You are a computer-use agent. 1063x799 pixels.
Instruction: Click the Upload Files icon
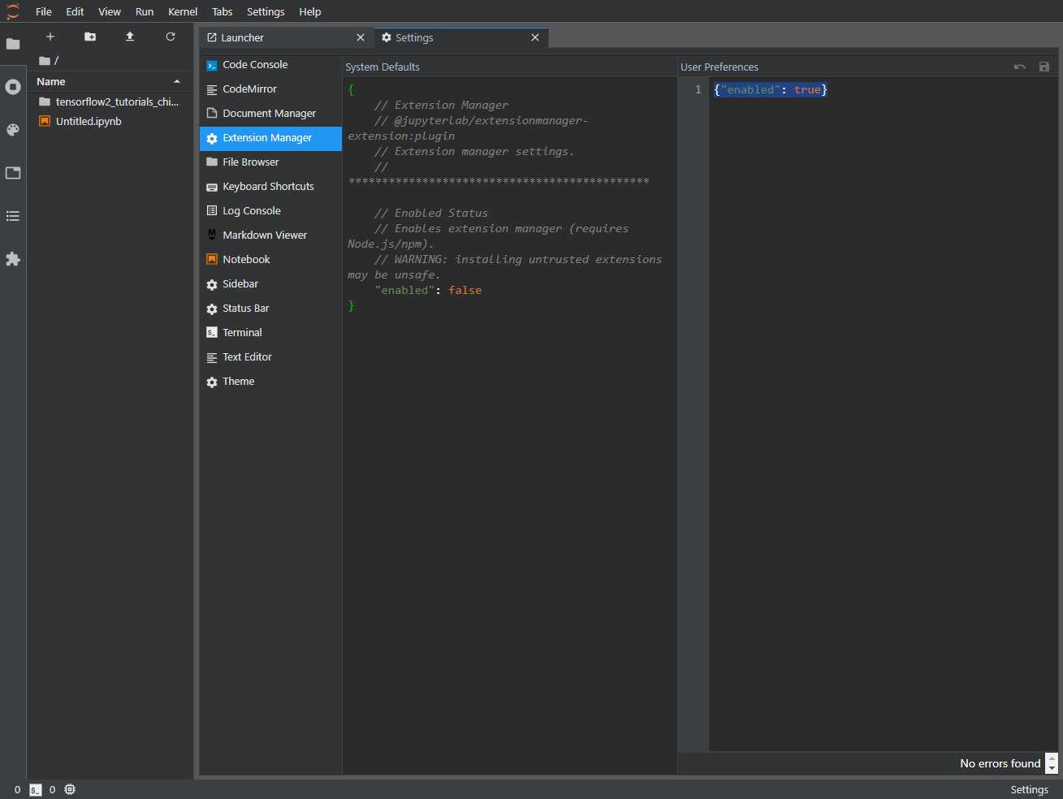(130, 37)
